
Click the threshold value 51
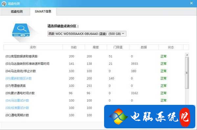pyautogui.click(x=110, y=57)
